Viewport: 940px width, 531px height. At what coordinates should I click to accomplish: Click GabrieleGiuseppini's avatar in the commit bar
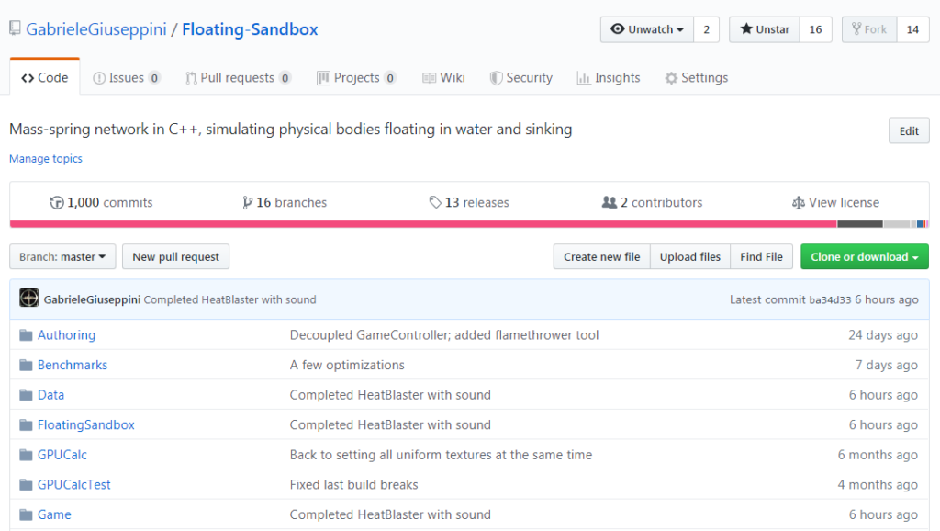29,299
